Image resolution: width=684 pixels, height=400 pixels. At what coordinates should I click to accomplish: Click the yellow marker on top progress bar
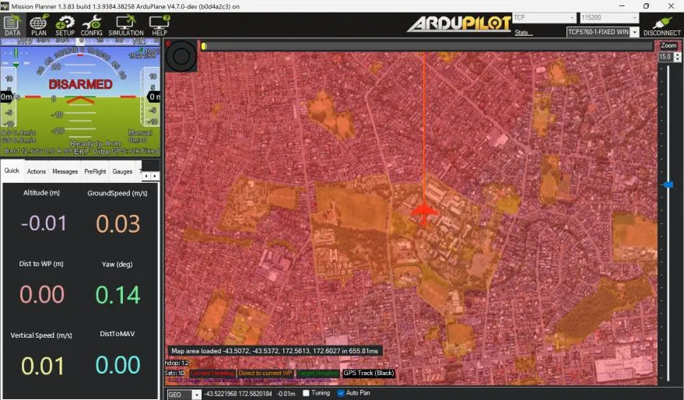coord(204,46)
